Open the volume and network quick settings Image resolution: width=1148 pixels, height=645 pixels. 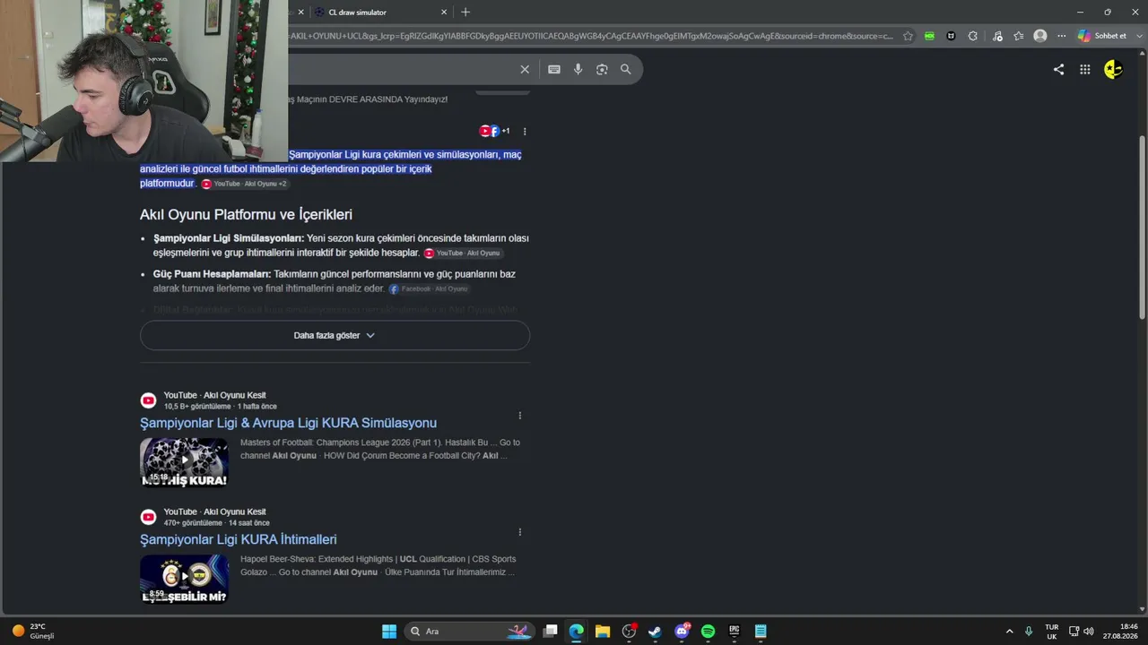pos(1082,632)
